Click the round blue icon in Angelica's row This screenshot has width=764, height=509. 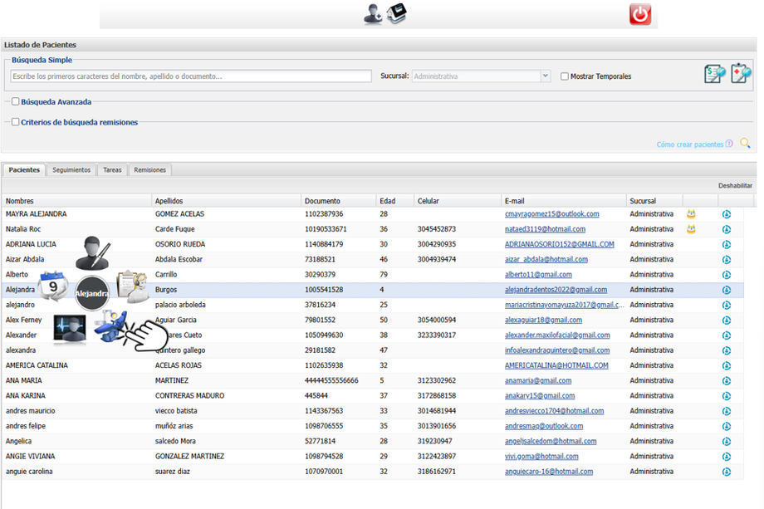(727, 441)
